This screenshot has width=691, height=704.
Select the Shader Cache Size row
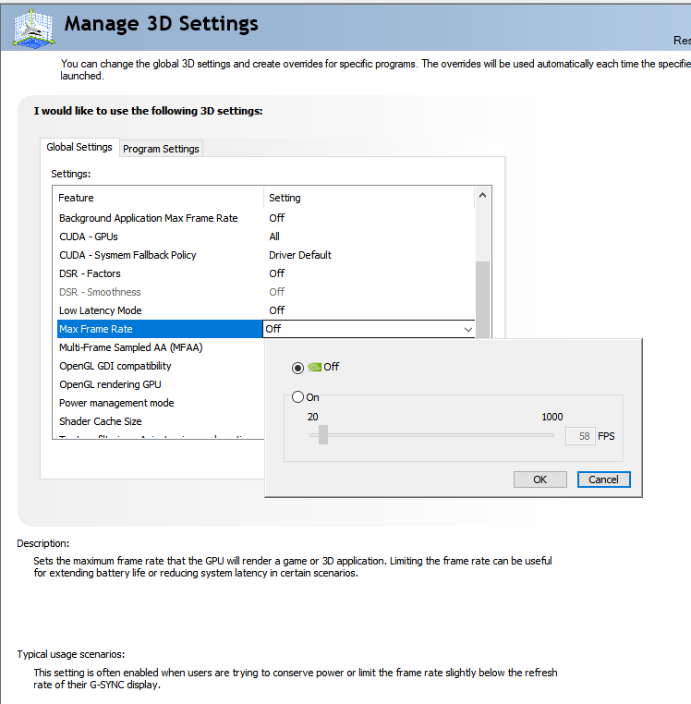(x=161, y=421)
